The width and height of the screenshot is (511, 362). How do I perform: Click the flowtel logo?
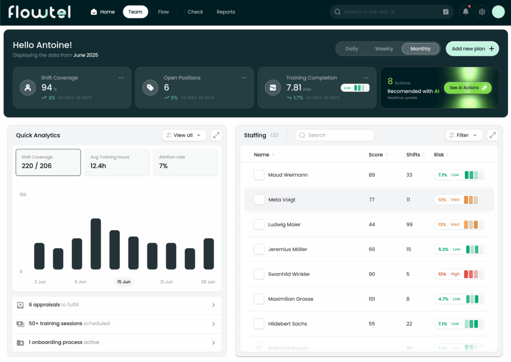(40, 12)
